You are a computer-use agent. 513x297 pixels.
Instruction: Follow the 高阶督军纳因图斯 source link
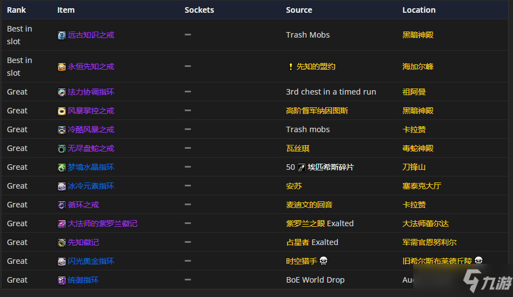(x=317, y=111)
